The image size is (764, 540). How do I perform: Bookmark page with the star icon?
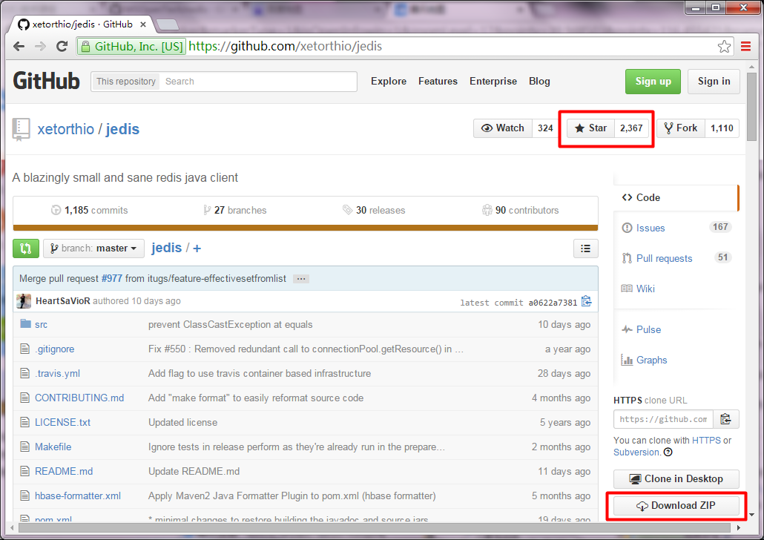(724, 46)
